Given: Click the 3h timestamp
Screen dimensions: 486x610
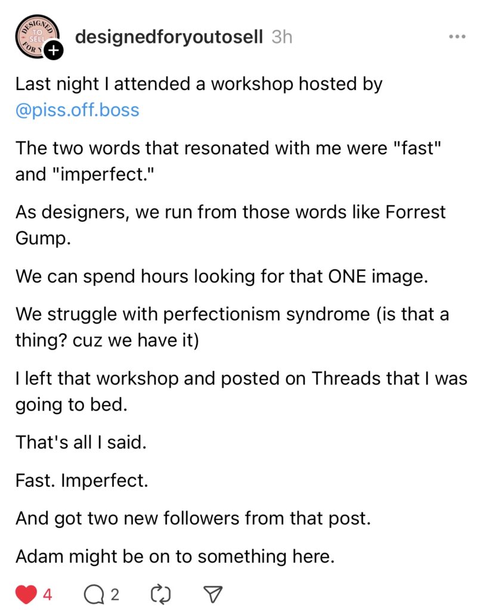Looking at the screenshot, I should [281, 37].
